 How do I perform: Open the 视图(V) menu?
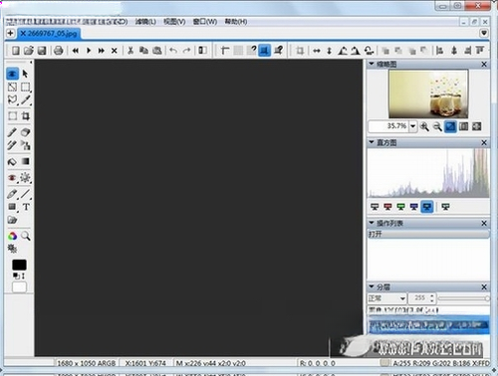point(174,22)
